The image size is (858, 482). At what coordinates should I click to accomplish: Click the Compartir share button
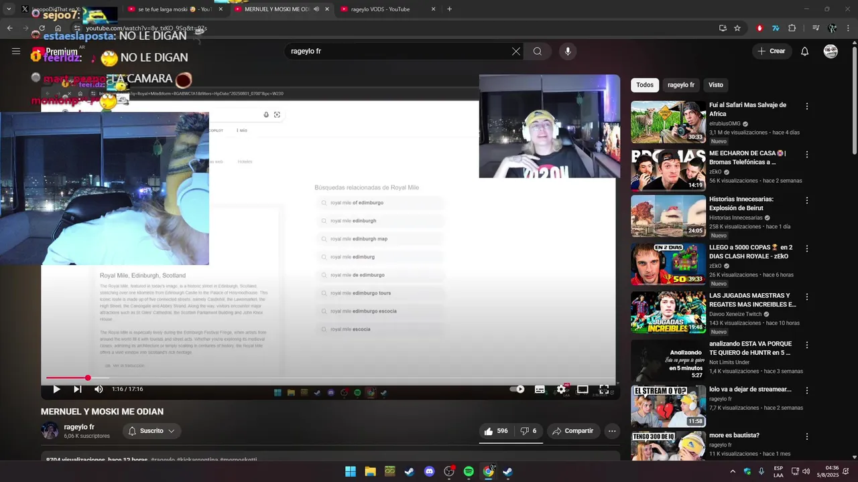point(573,431)
